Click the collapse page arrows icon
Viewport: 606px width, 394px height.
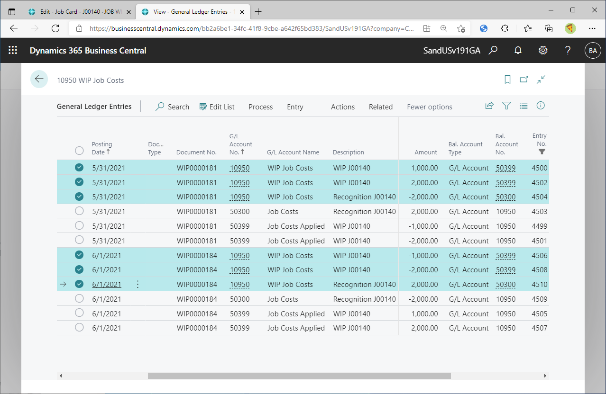tap(541, 80)
